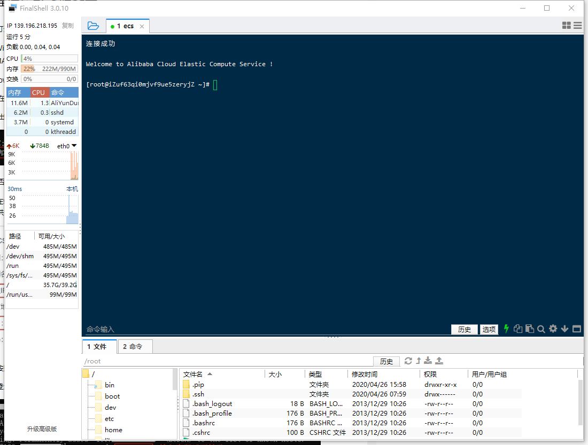This screenshot has height=445, width=588.
Task: Select the home folder in tree
Action: click(x=113, y=430)
